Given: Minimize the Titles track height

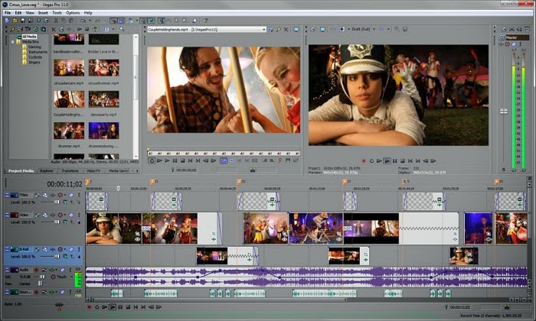Looking at the screenshot, I should 7,195.
